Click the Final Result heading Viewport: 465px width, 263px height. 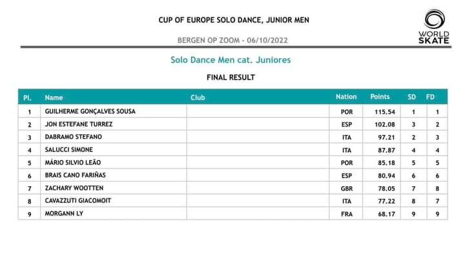231,78
